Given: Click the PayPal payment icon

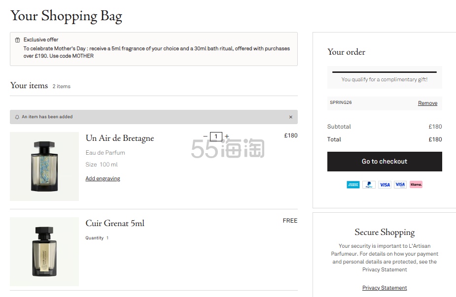Looking at the screenshot, I should pyautogui.click(x=369, y=185).
